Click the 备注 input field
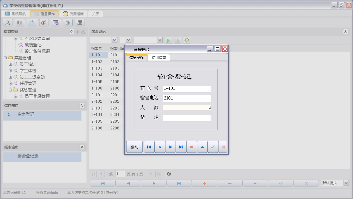The width and height of the screenshot is (353, 199). tap(187, 118)
